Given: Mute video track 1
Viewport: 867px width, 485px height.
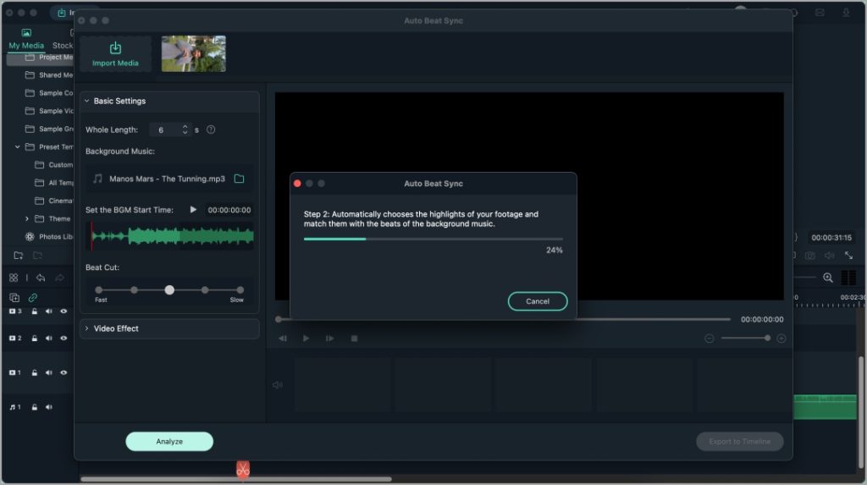Looking at the screenshot, I should (x=48, y=372).
